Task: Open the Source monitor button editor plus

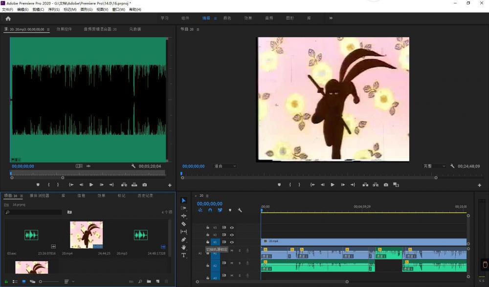Action: (x=170, y=185)
